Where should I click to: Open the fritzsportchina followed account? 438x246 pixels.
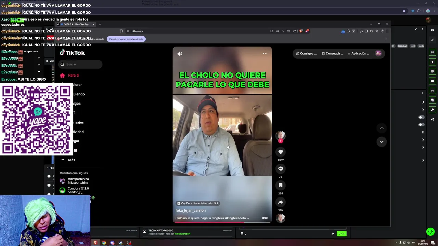75,181
